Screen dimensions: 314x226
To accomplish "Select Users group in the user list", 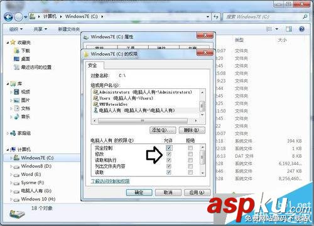I will point(144,98).
